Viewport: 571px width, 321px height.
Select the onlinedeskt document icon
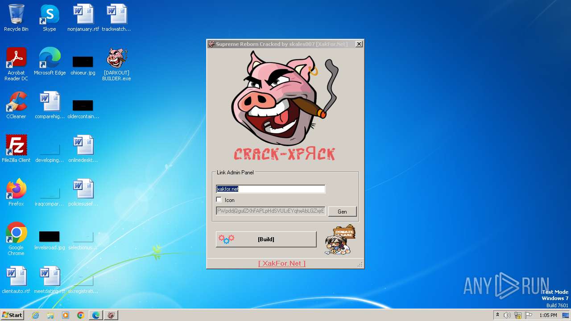[x=83, y=149]
